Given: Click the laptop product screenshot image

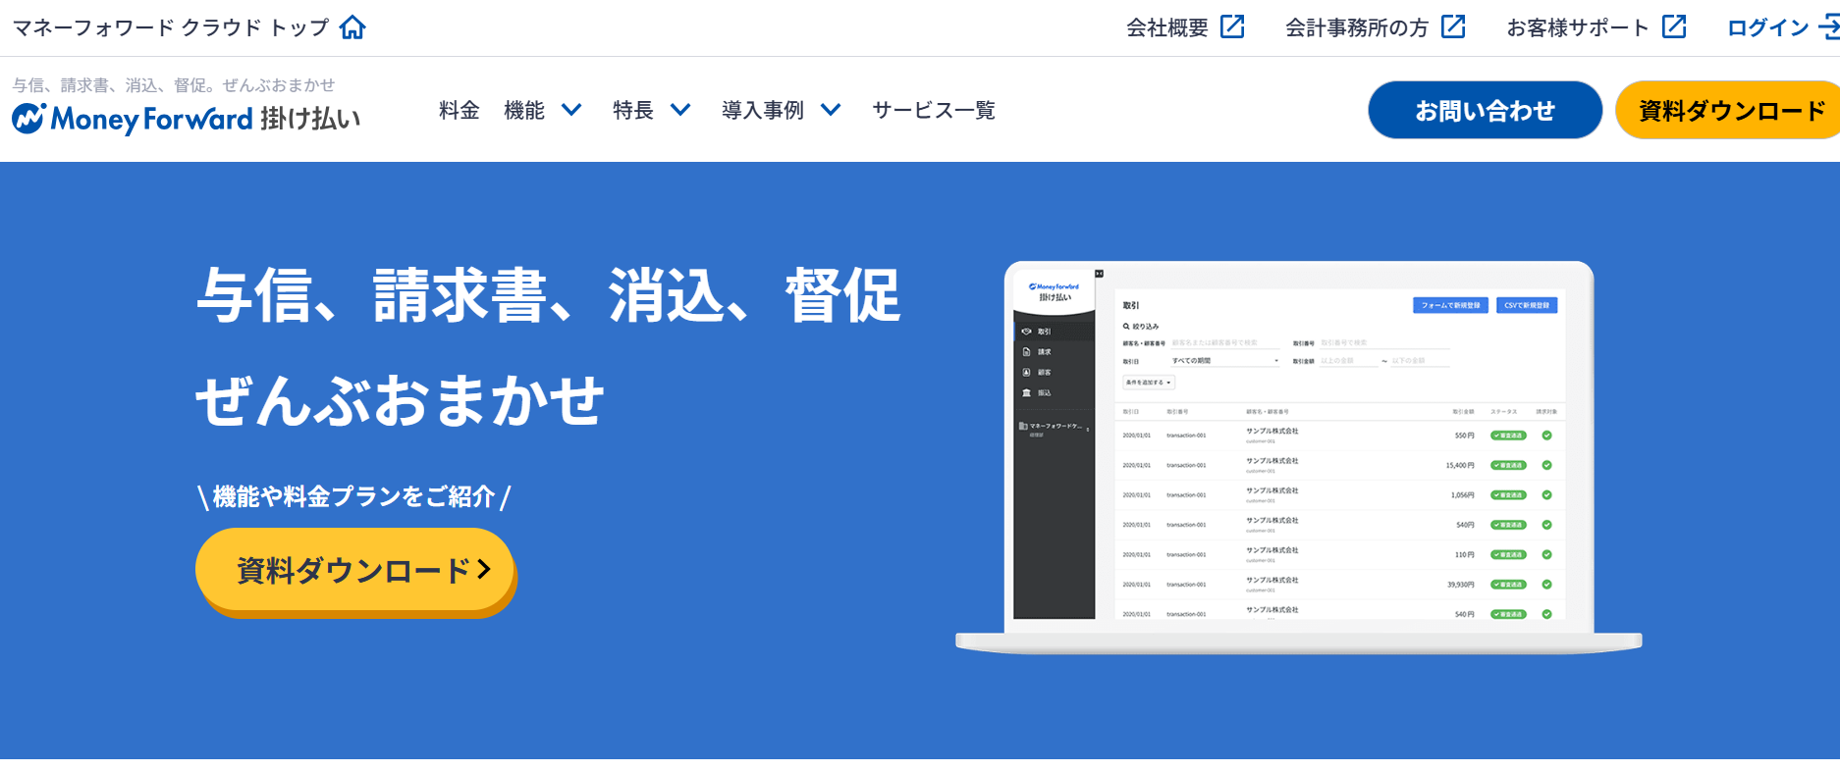Looking at the screenshot, I should tap(1298, 456).
